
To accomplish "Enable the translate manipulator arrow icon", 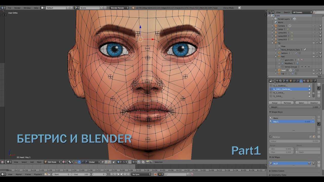I will 79,162.
